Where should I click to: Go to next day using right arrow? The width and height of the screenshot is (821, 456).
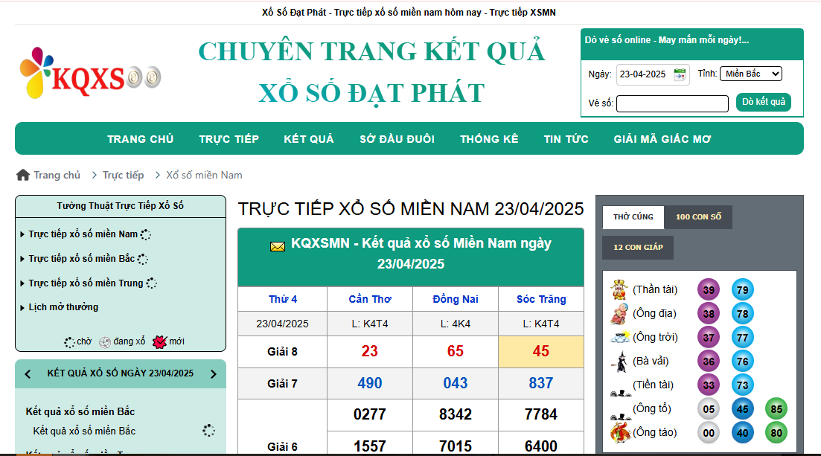[214, 374]
